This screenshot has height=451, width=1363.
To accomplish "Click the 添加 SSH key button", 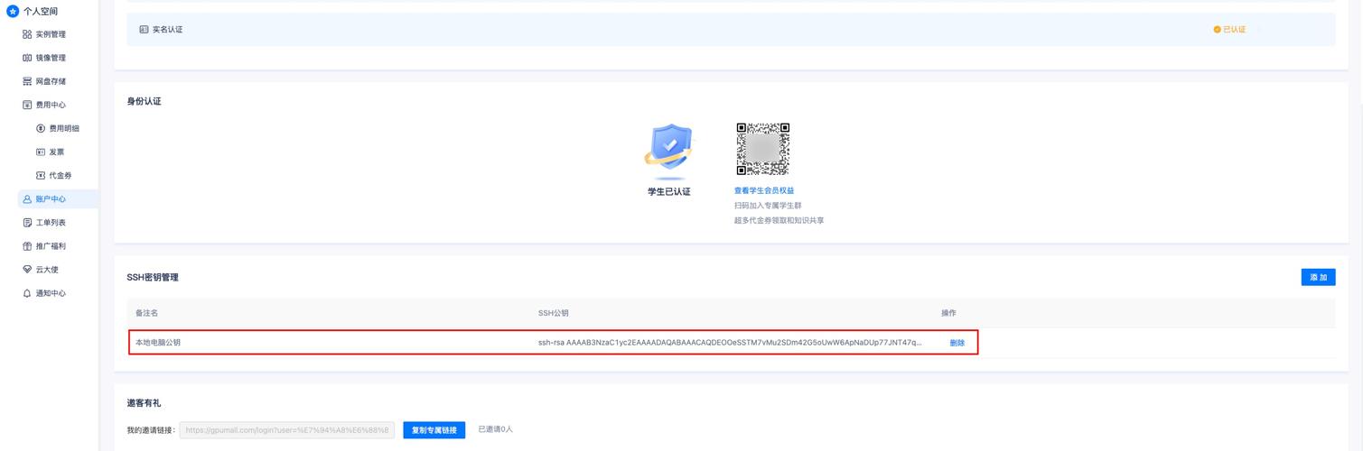I will pyautogui.click(x=1318, y=277).
